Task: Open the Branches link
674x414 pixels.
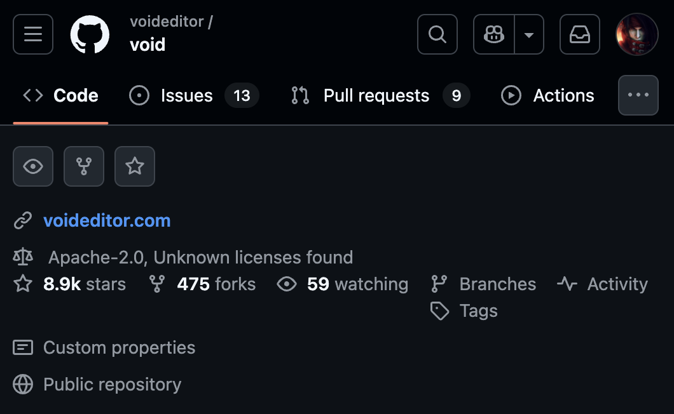Action: pyautogui.click(x=497, y=284)
